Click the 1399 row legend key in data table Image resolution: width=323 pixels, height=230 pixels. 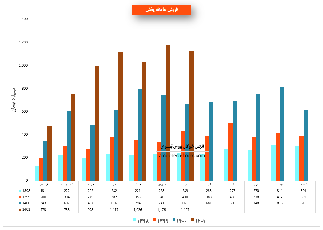(20, 197)
